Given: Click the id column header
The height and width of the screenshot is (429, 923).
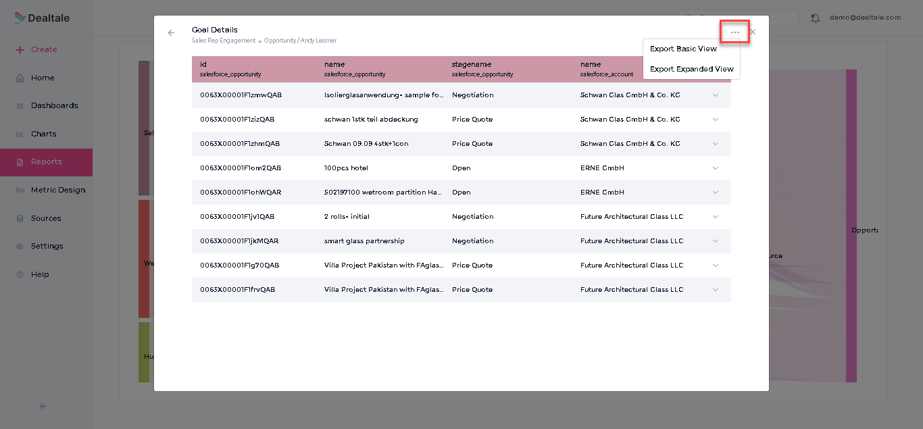Looking at the screenshot, I should point(230,69).
